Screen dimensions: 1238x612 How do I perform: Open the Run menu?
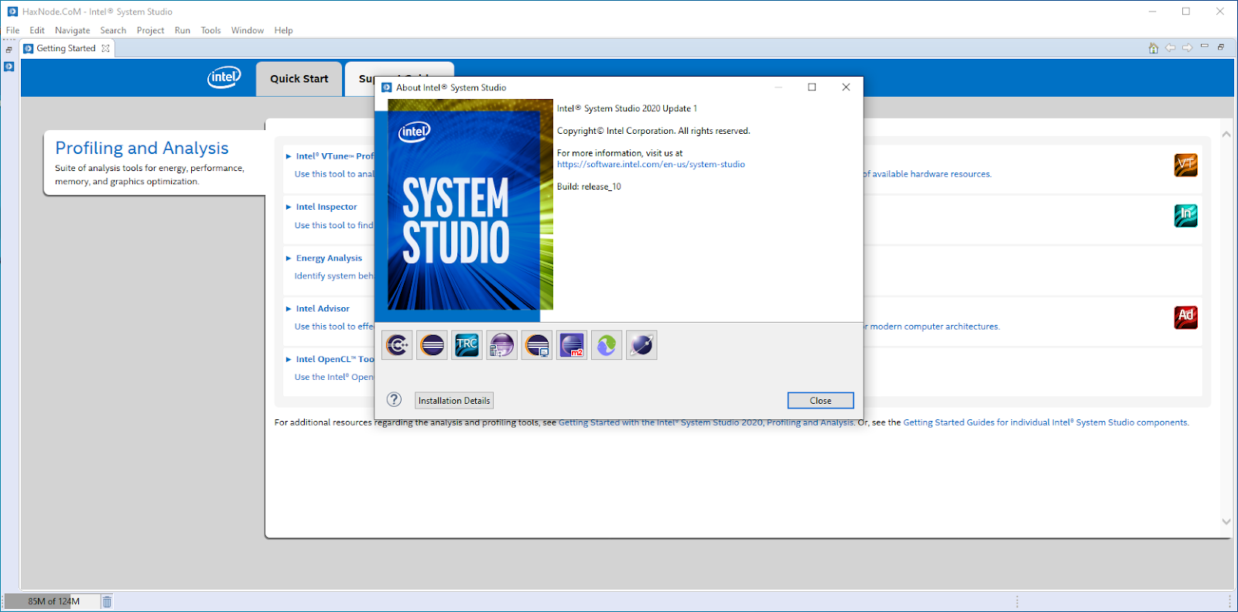183,30
